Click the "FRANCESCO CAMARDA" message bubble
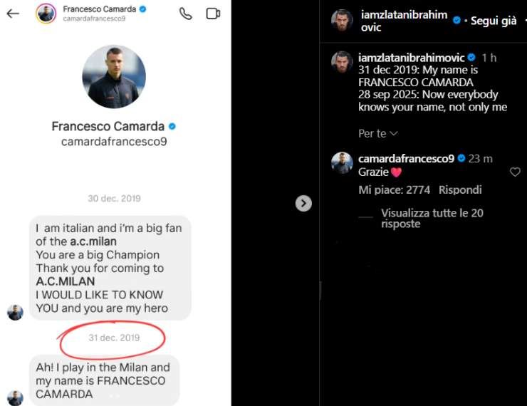This screenshot has height=406, width=527. click(x=105, y=380)
